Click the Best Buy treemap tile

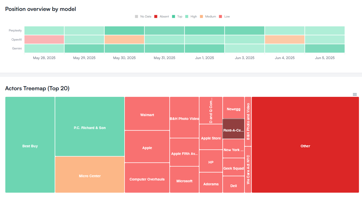pos(30,145)
